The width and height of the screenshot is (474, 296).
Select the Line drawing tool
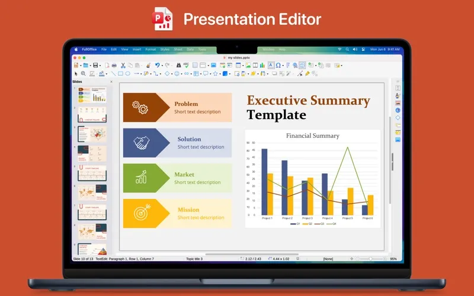pos(113,73)
